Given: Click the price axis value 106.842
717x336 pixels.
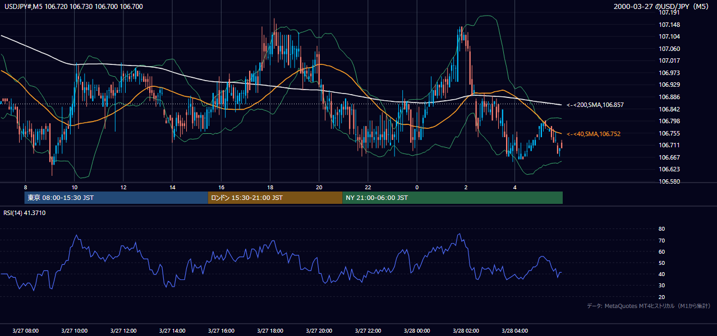Looking at the screenshot, I should click(670, 109).
